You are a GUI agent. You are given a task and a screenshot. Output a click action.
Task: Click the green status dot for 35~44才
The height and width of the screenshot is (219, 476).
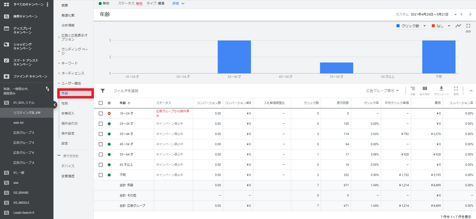pos(109,134)
